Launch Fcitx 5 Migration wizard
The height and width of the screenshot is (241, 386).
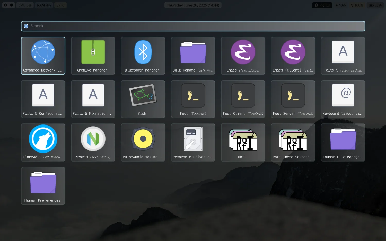(93, 99)
